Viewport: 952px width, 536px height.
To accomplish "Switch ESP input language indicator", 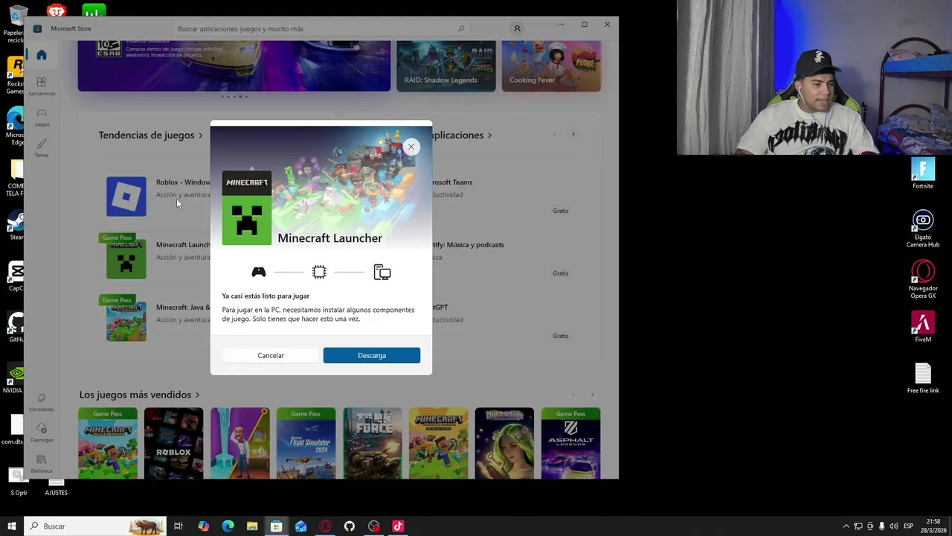I will [908, 526].
